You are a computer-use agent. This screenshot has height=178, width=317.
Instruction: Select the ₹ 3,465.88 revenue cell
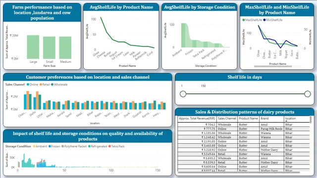197,145
